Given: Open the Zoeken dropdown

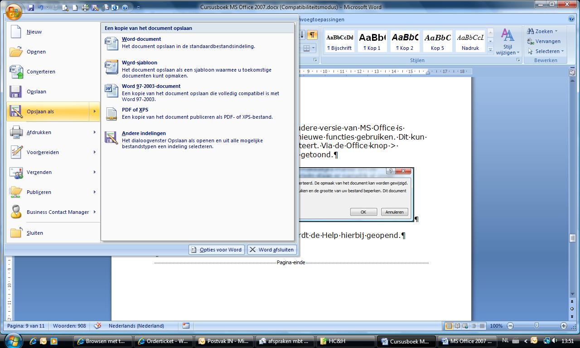Looking at the screenshot, I should (542, 31).
